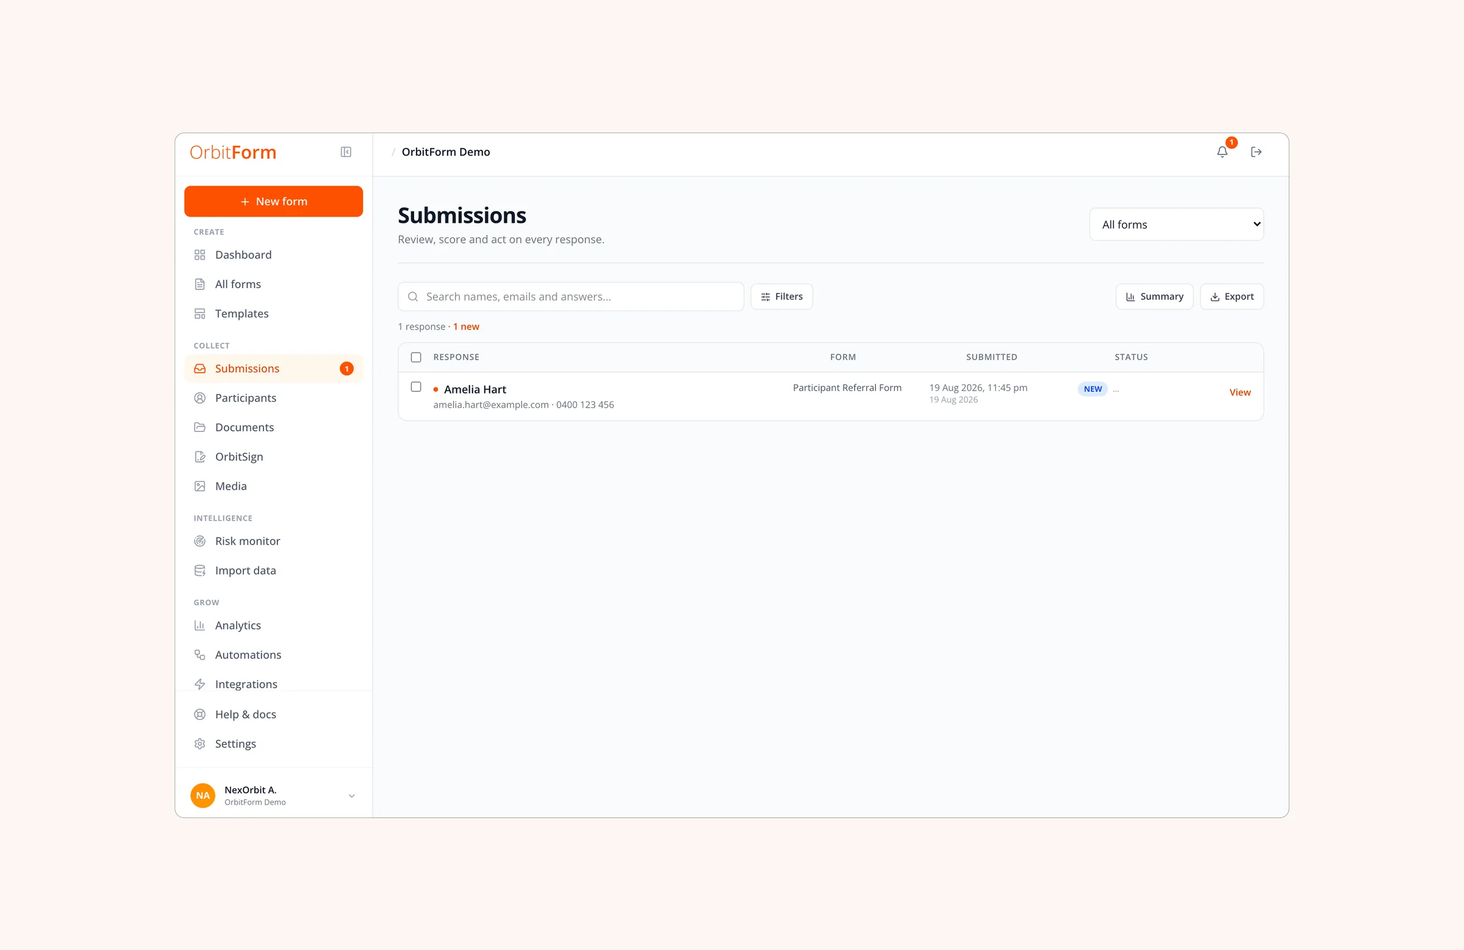Click 'Participant Referral Form' cell
The image size is (1464, 950).
pyautogui.click(x=847, y=387)
